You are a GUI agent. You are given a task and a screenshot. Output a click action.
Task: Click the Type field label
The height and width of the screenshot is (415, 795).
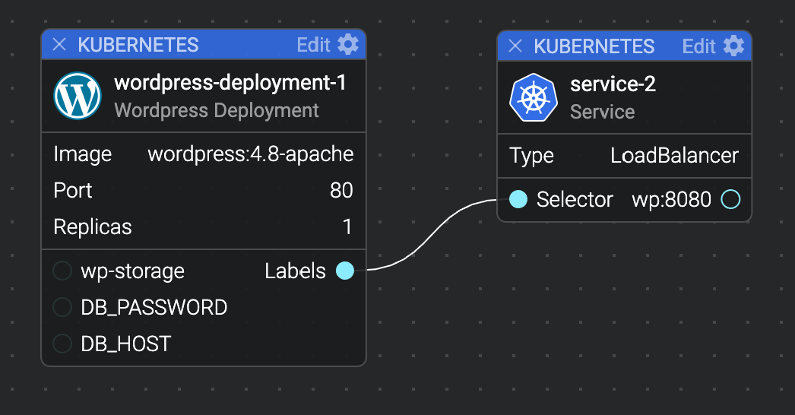pyautogui.click(x=531, y=157)
